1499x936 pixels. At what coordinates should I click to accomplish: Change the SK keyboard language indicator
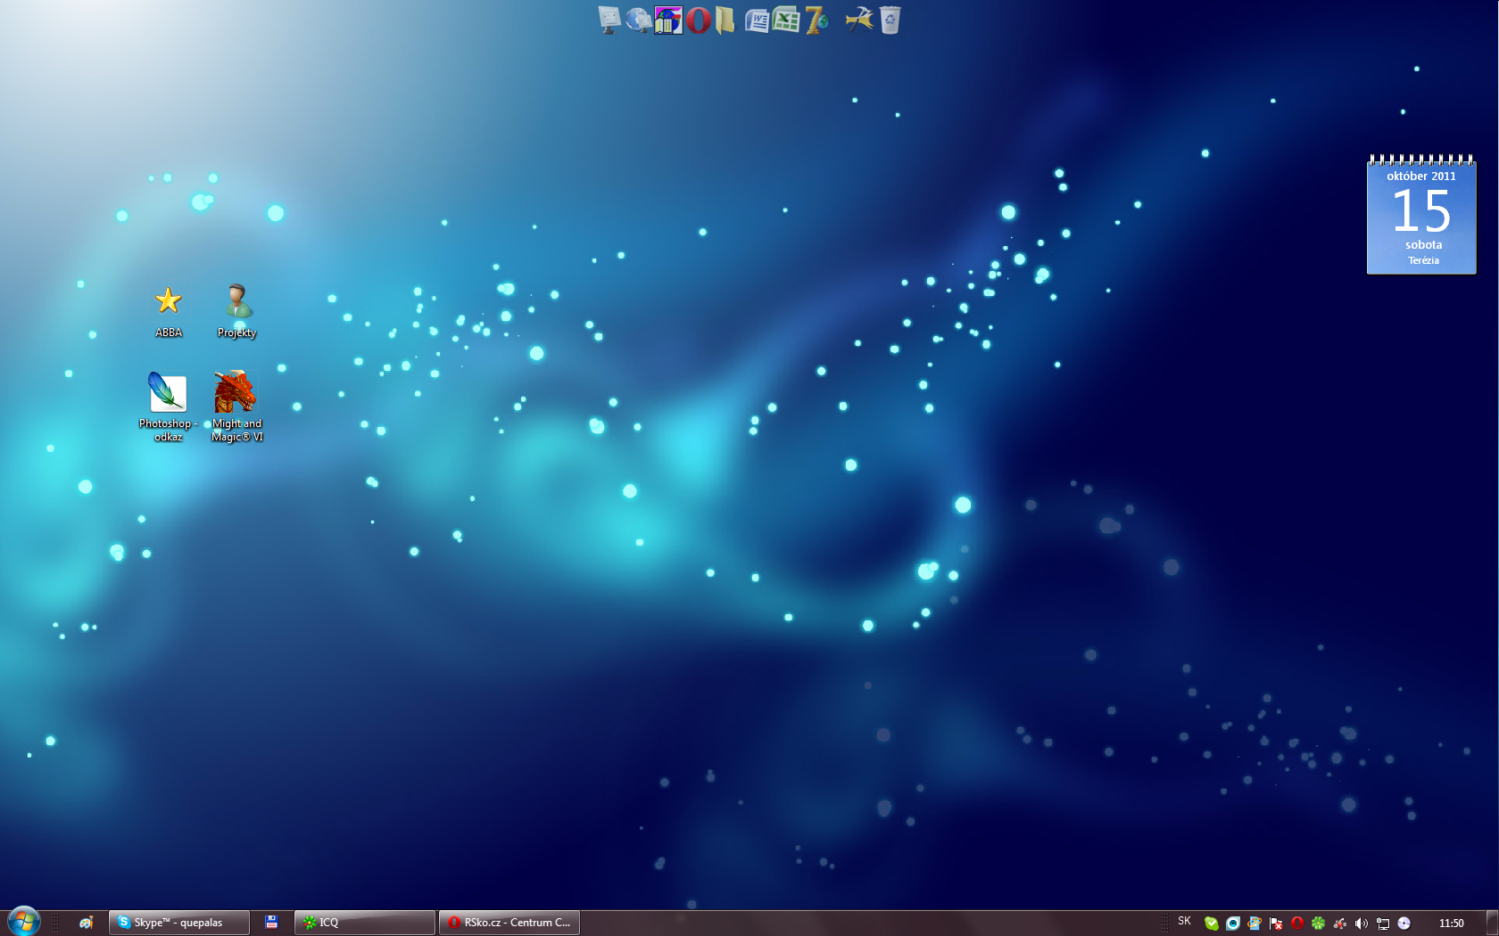(1184, 922)
